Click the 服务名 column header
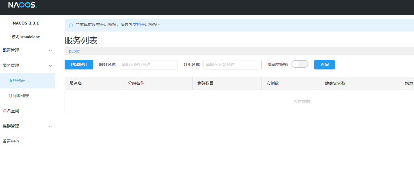 coord(76,83)
